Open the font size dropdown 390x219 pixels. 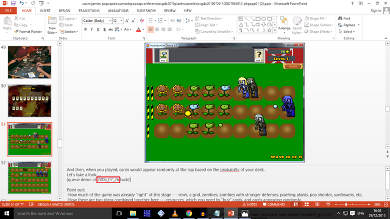pyautogui.click(x=121, y=21)
